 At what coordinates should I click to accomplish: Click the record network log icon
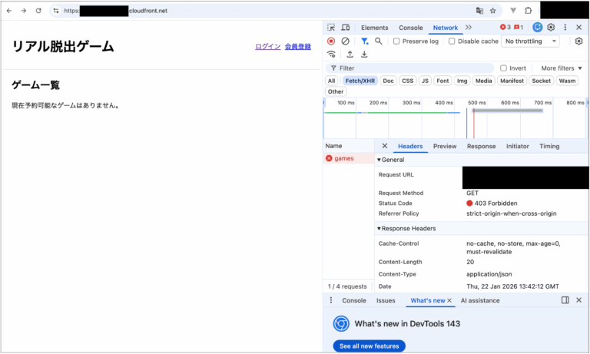[331, 41]
